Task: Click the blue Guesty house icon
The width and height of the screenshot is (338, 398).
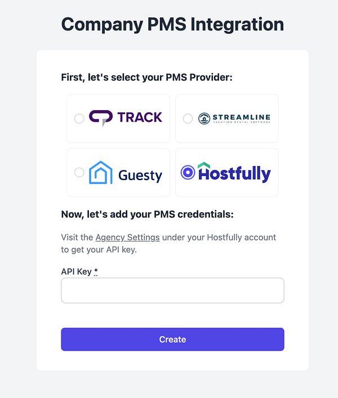Action: coord(101,173)
